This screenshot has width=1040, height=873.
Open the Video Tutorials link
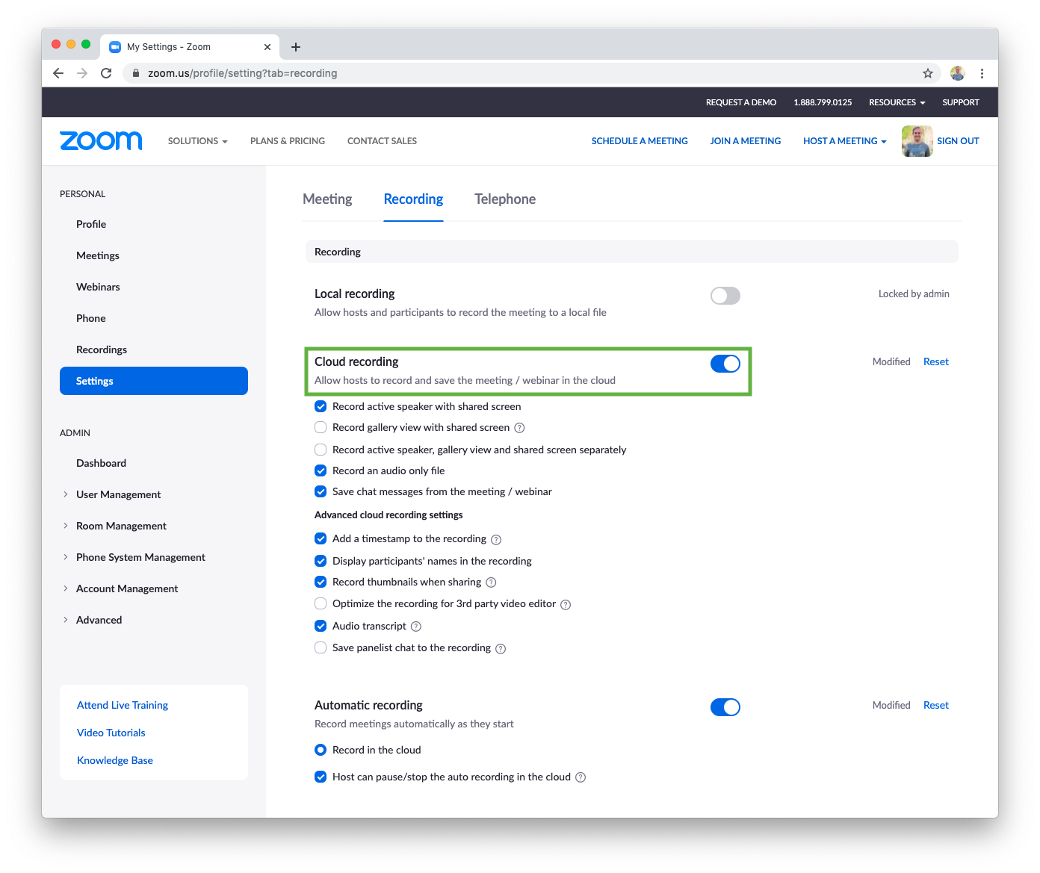pyautogui.click(x=111, y=733)
